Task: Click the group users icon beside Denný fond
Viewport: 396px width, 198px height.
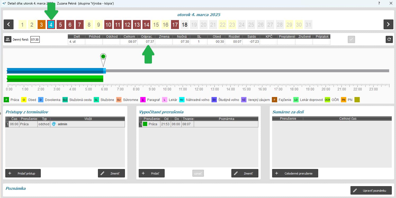Action: coord(8,40)
